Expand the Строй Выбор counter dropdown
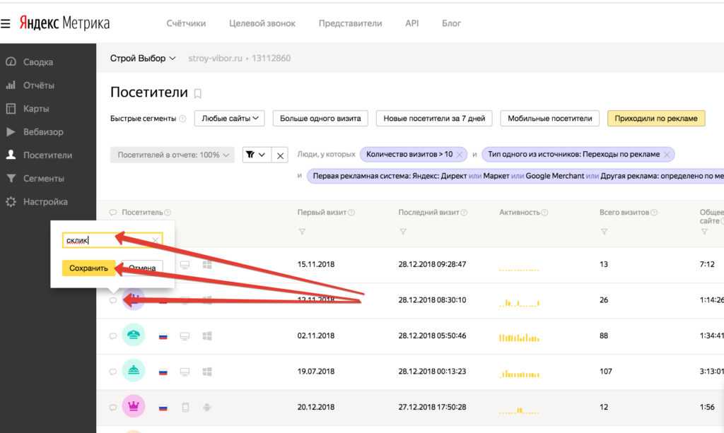The image size is (724, 433). [x=143, y=59]
